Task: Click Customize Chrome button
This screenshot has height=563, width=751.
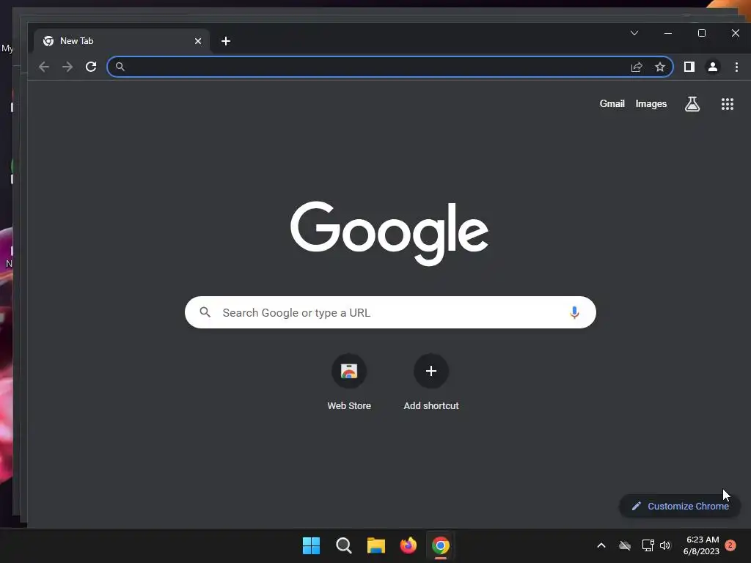Action: [680, 506]
